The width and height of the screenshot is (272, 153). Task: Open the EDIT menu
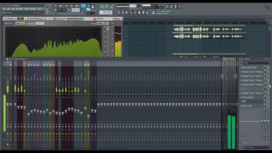(x=8, y=9)
